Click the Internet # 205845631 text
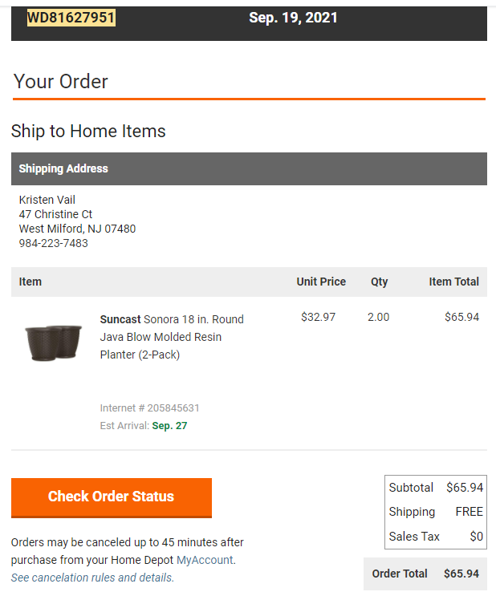Image resolution: width=496 pixels, height=596 pixels. 149,407
